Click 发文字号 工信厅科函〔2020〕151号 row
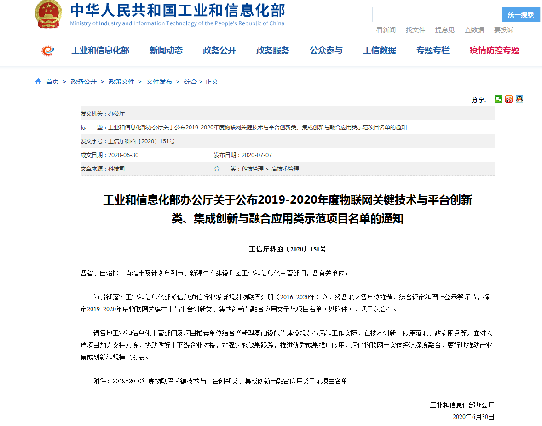 click(x=287, y=141)
